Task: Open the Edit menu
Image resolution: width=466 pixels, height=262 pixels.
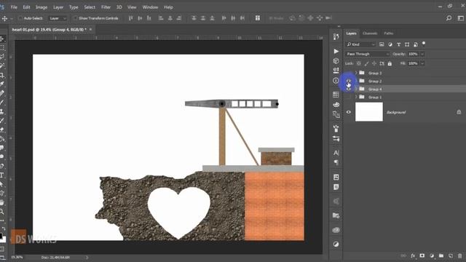Action: 26,7
